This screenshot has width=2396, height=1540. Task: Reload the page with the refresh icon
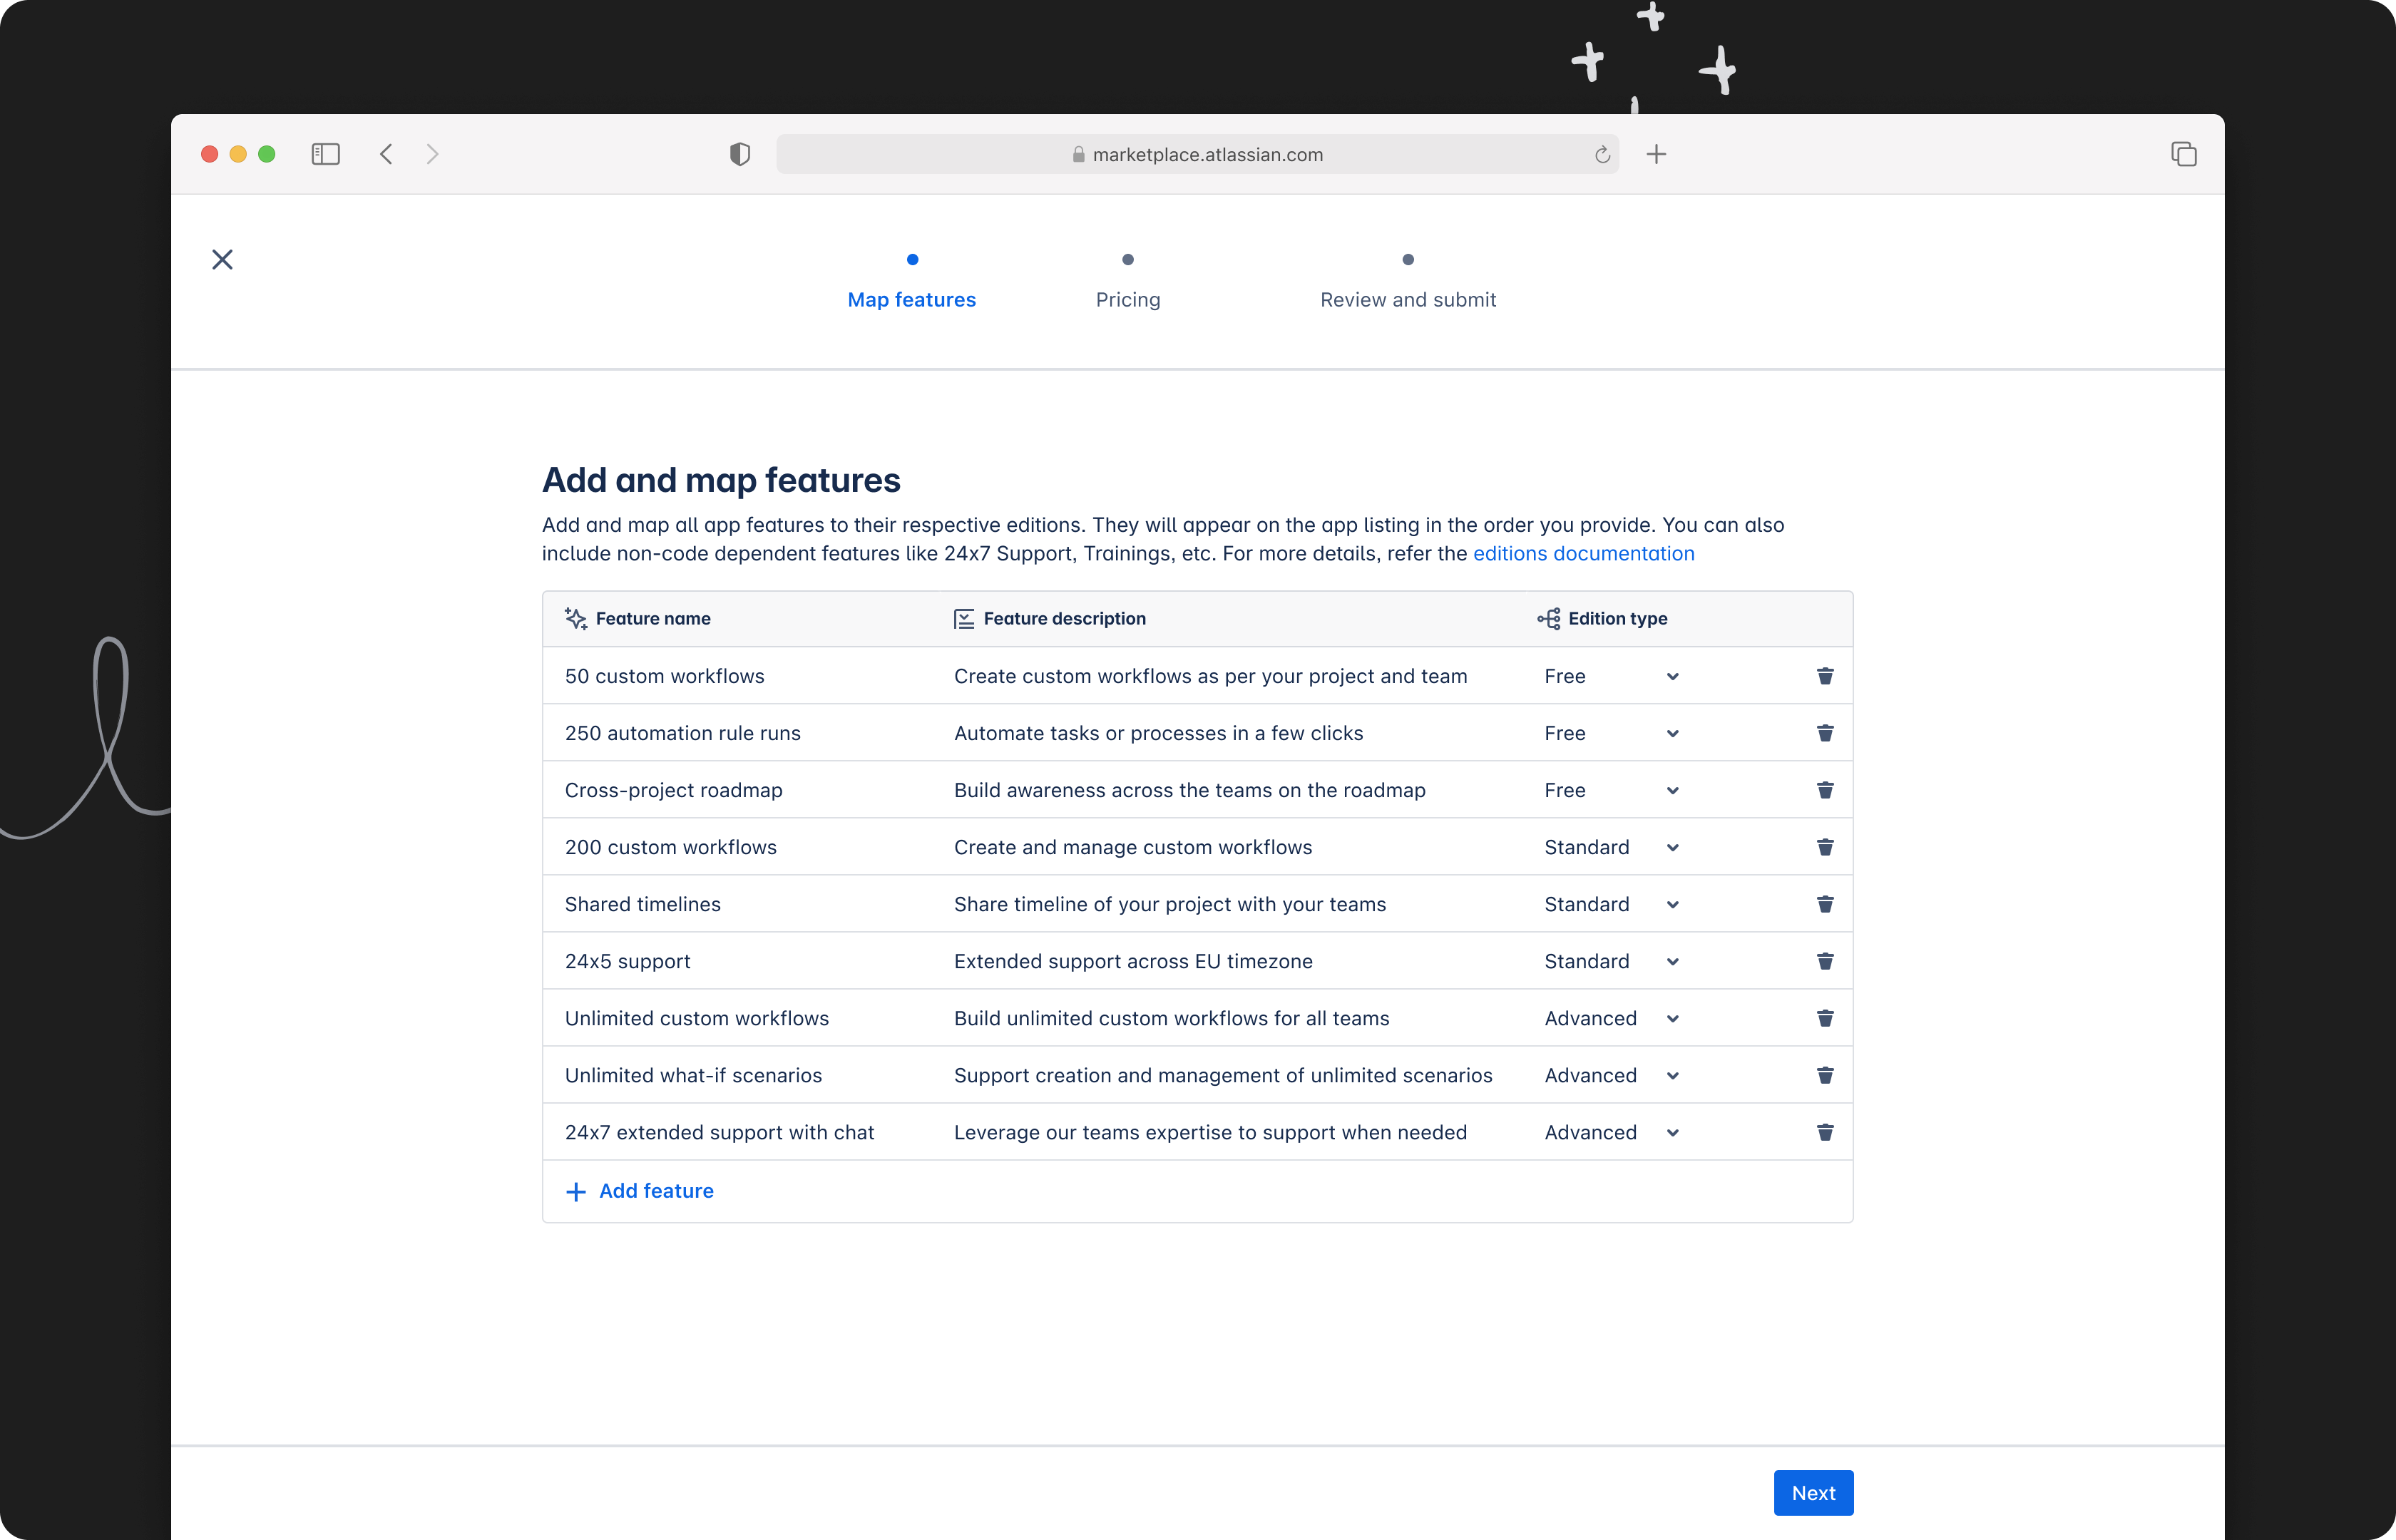(x=1602, y=154)
